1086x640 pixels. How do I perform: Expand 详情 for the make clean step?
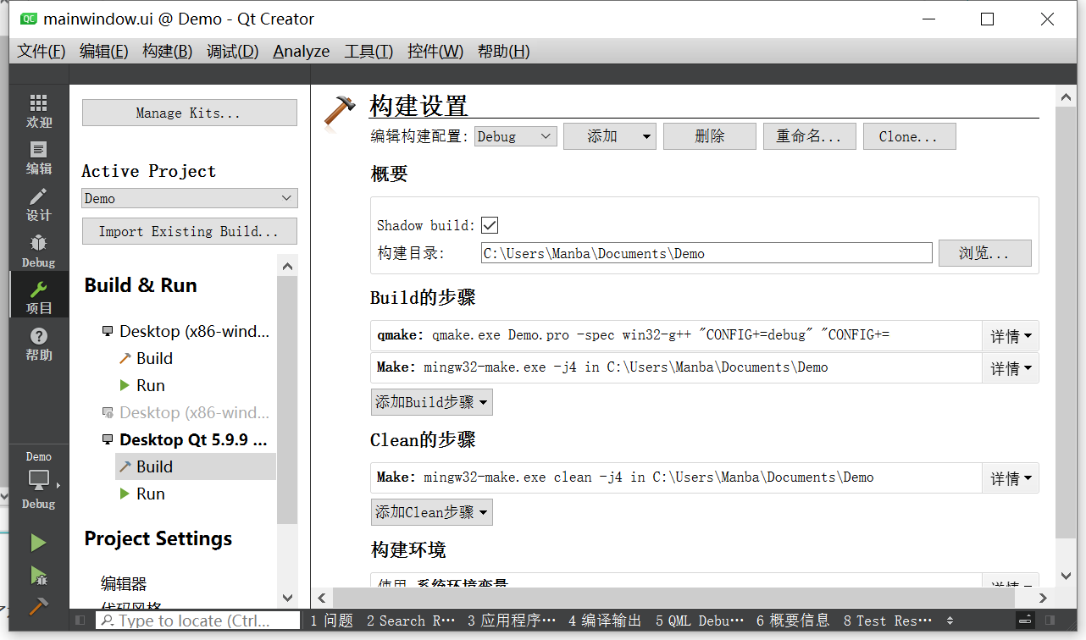[1011, 478]
